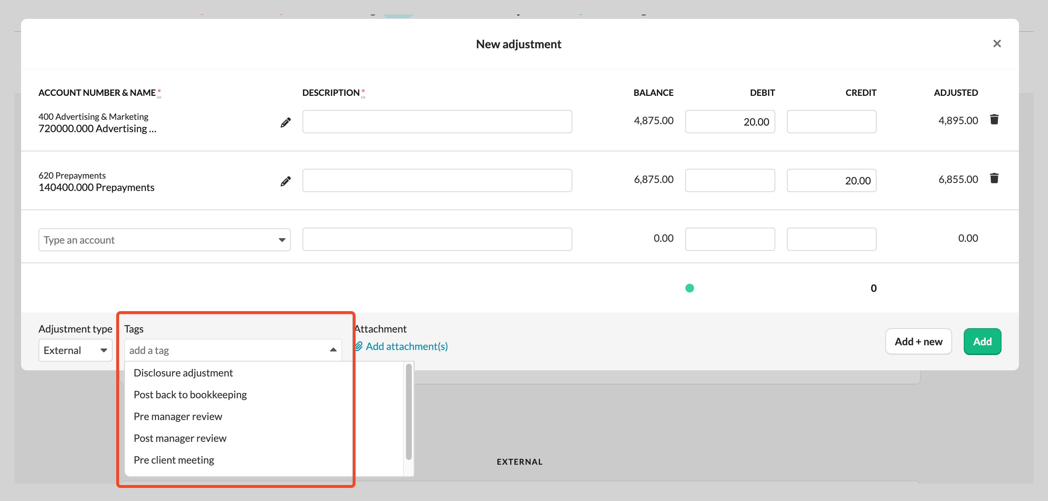
Task: Click the paperclip attachment icon
Action: pos(359,346)
